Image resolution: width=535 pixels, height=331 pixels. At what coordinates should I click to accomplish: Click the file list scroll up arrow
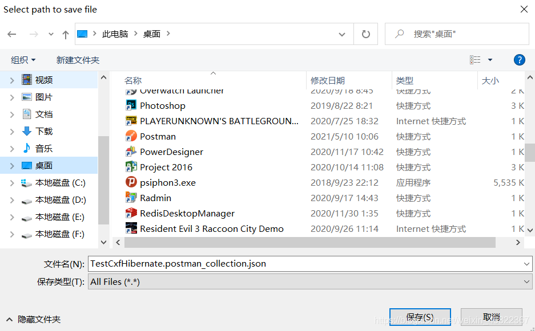pyautogui.click(x=530, y=77)
